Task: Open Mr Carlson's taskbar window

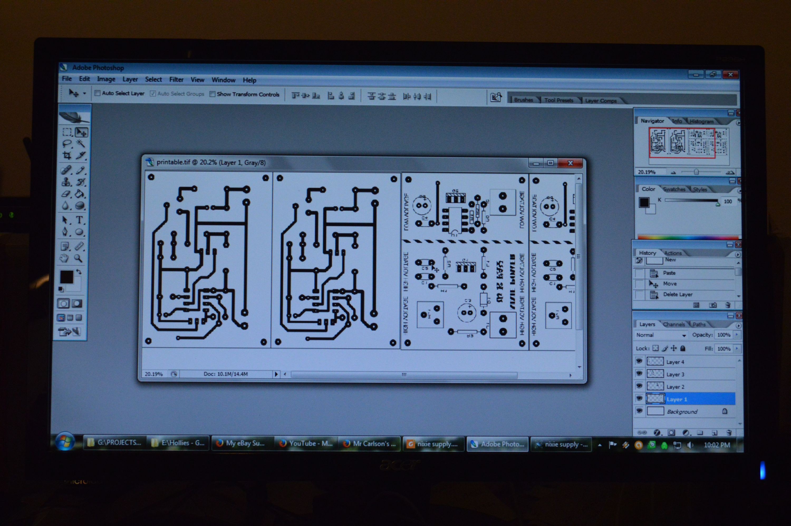Action: pyautogui.click(x=369, y=444)
